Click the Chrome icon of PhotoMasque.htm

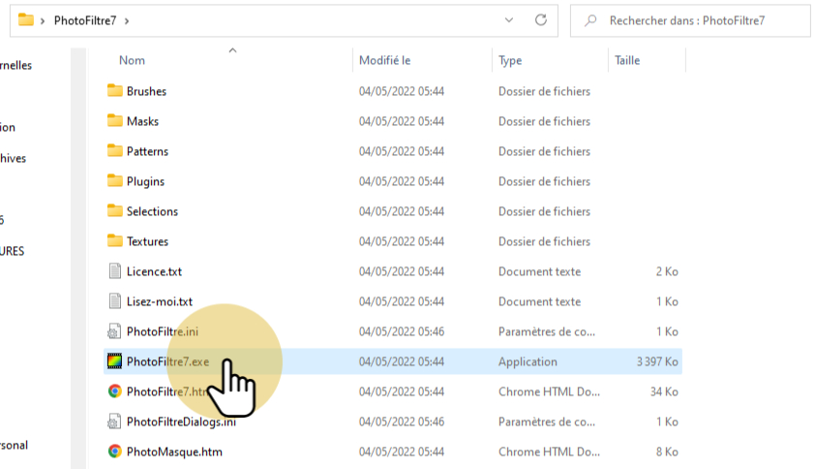pos(115,452)
